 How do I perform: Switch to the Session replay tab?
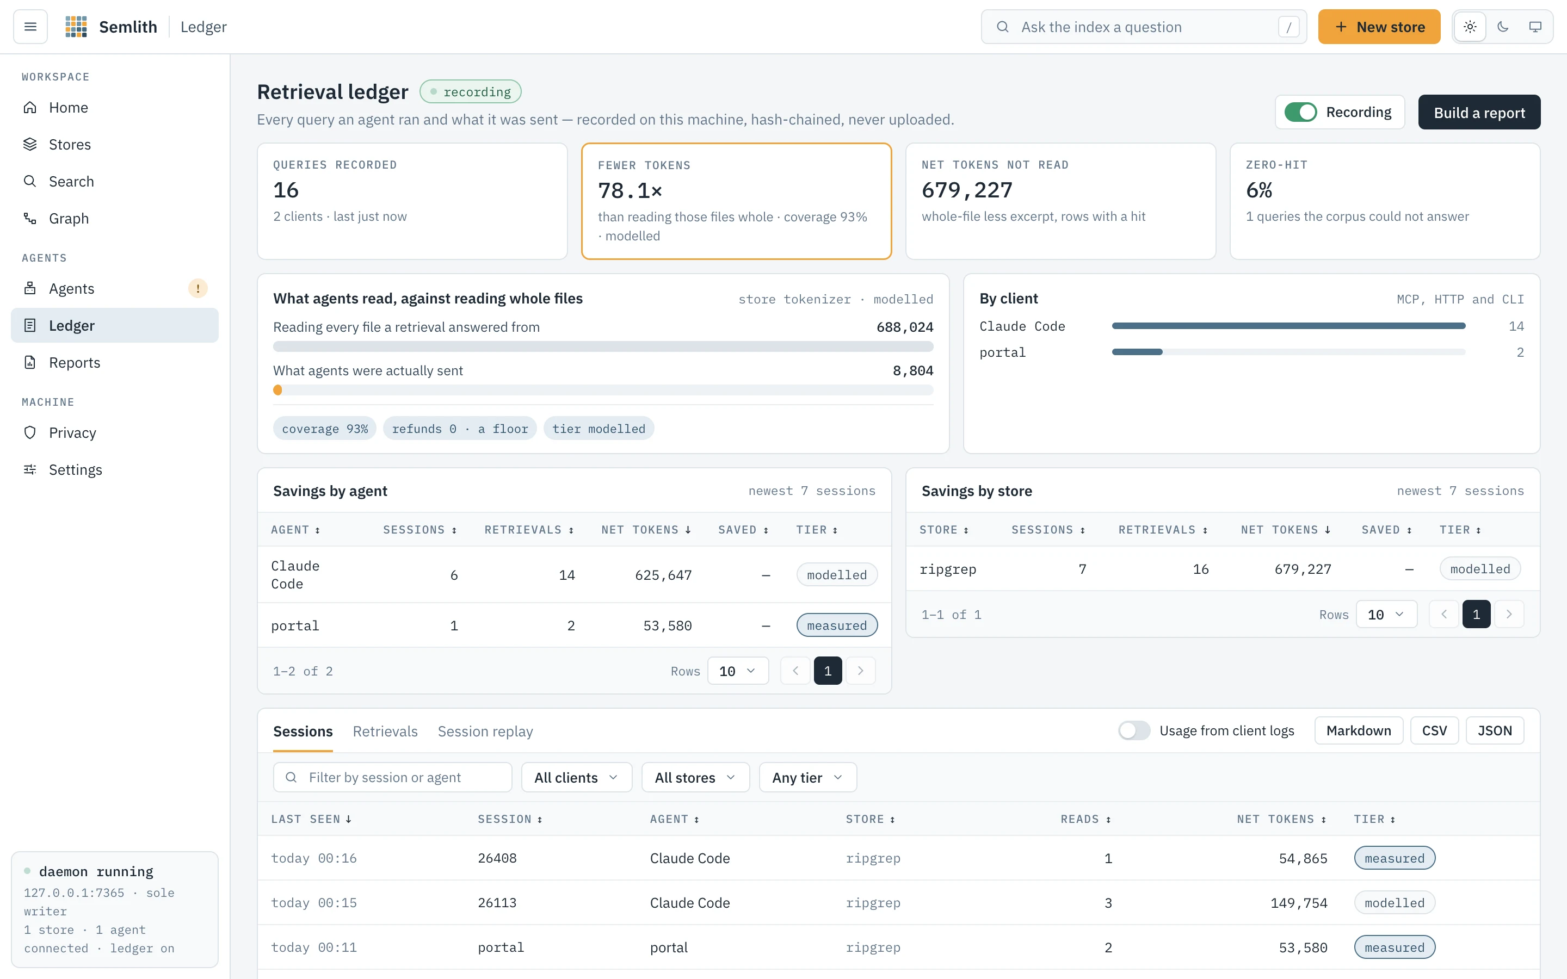tap(486, 731)
